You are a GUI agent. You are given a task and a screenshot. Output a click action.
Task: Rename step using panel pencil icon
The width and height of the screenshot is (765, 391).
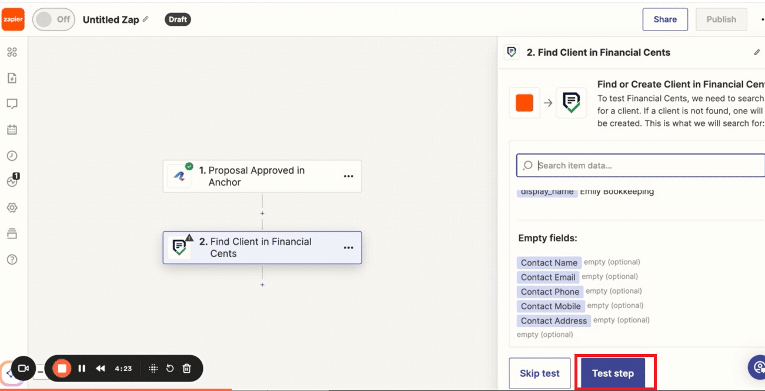coord(757,52)
